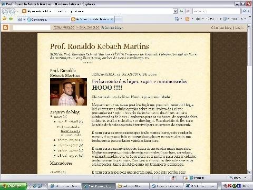
Task: Click the Windows Iniciar start button
Action: pos(13,186)
